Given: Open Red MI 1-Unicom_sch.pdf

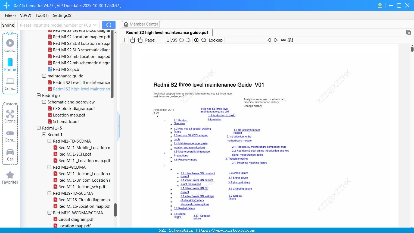Looking at the screenshot, I should click(x=79, y=187).
